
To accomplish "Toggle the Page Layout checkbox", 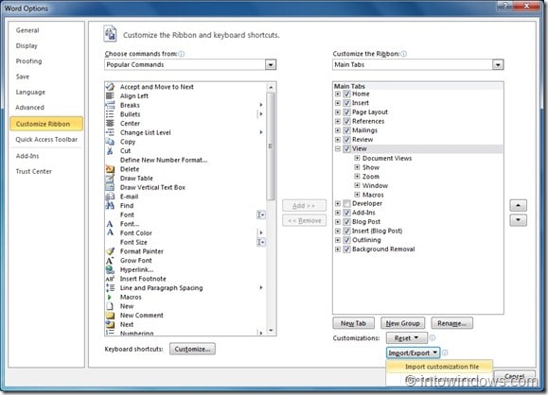I will pos(346,112).
